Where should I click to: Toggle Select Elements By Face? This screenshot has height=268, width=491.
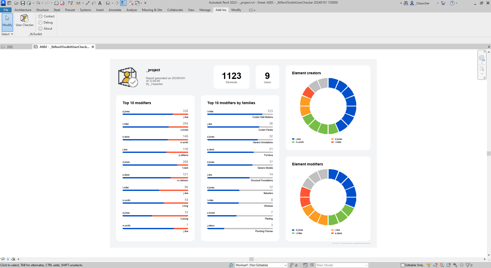point(449,265)
